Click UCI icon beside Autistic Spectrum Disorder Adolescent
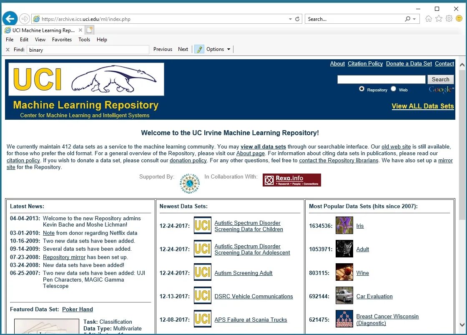 (203, 249)
